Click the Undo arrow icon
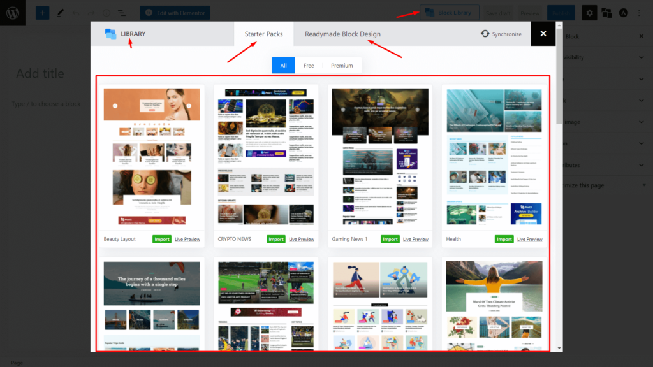Image resolution: width=653 pixels, height=367 pixels. click(x=76, y=13)
